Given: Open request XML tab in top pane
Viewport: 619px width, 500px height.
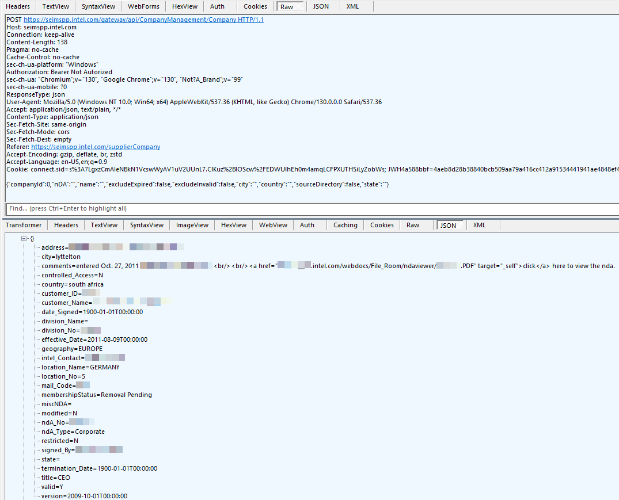Looking at the screenshot, I should (x=352, y=6).
